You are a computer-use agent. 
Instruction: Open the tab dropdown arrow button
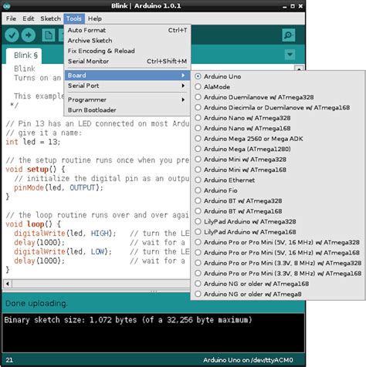(290, 55)
